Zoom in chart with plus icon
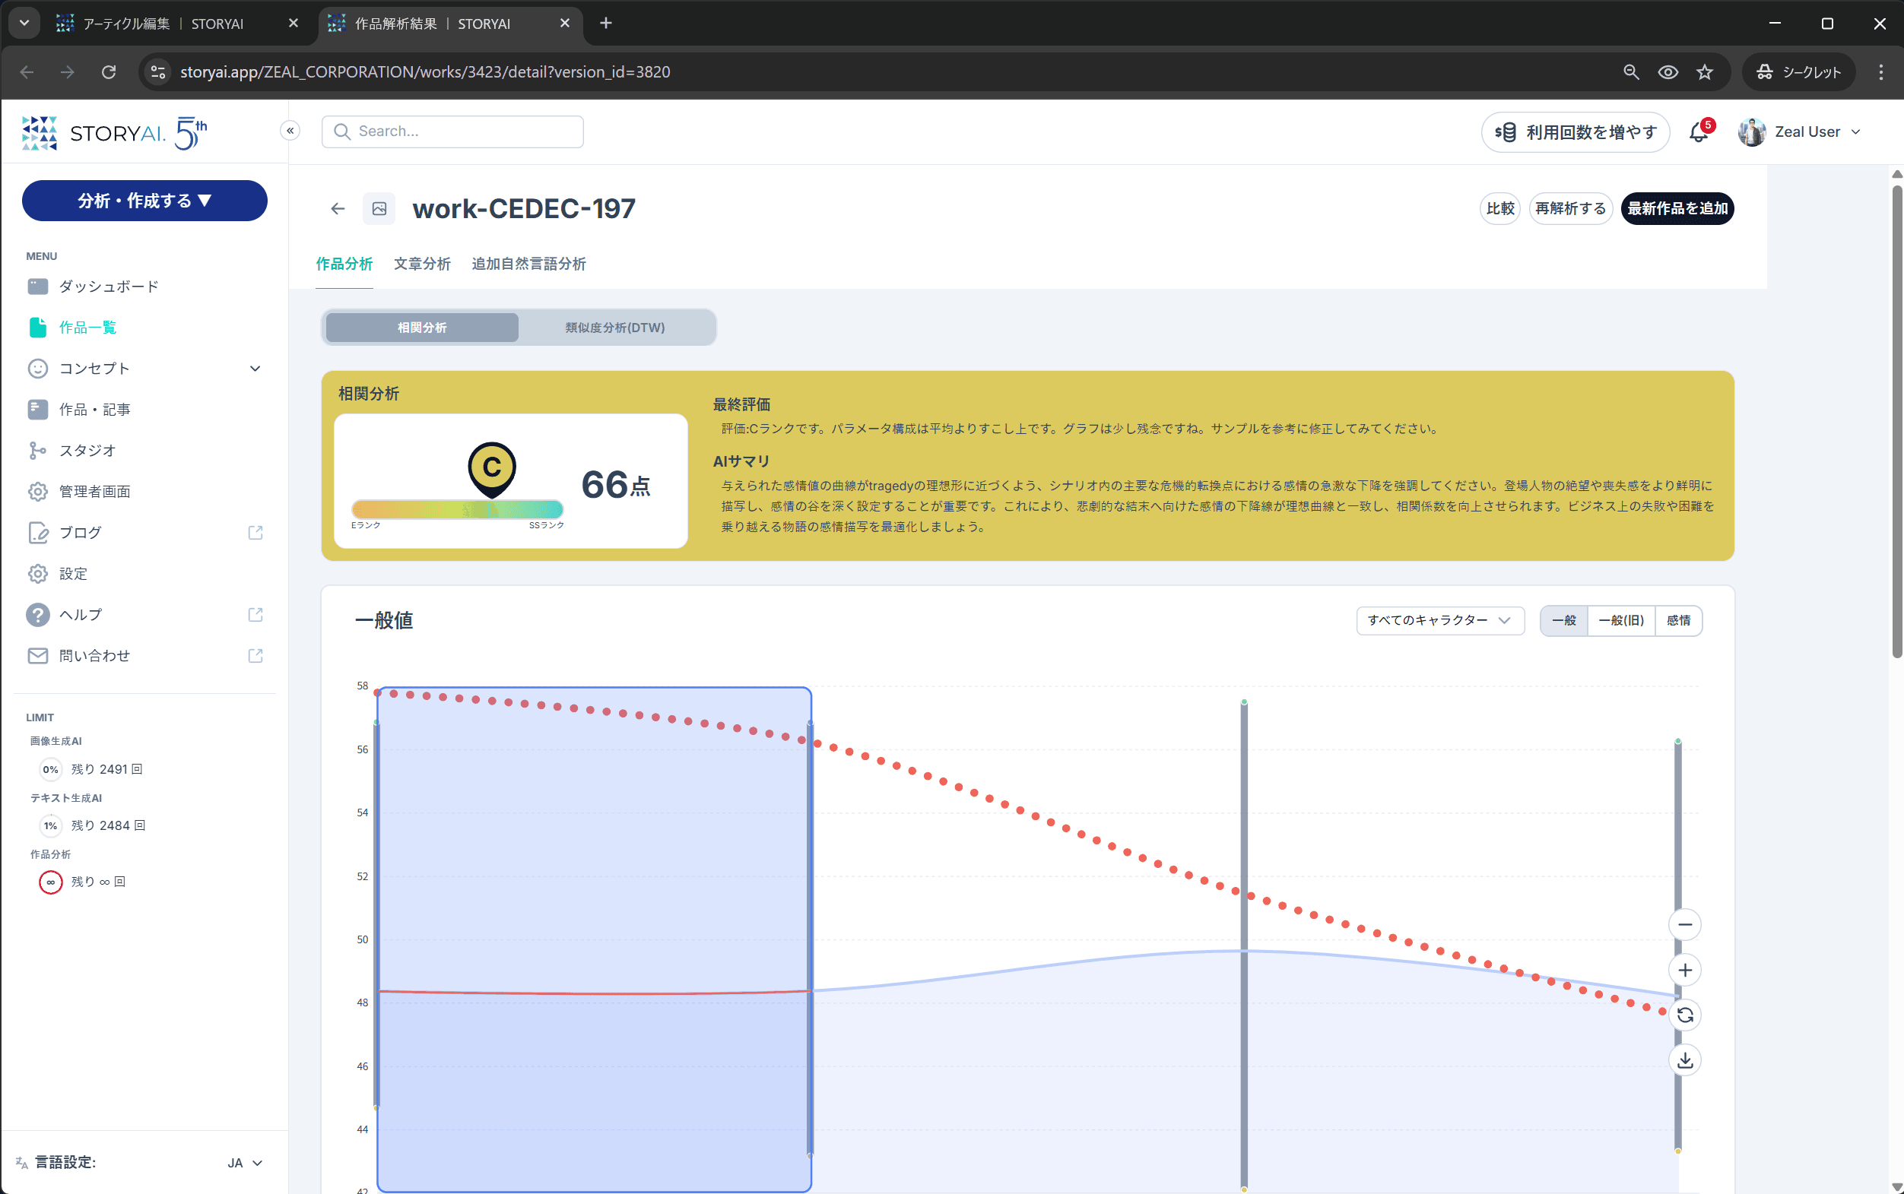This screenshot has width=1904, height=1194. 1684,970
